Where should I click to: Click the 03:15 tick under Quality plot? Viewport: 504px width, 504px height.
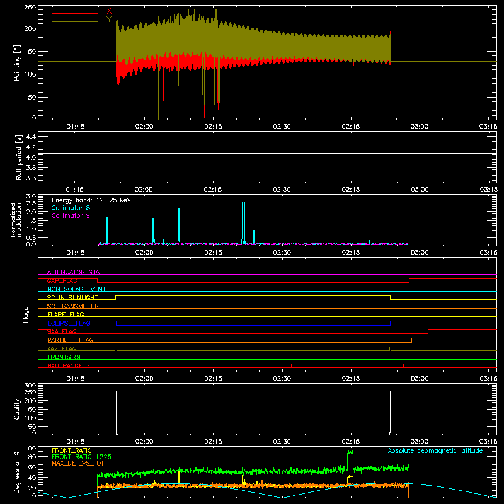[x=488, y=442]
